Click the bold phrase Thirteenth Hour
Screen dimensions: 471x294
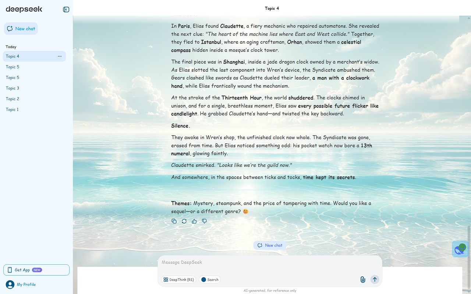pos(241,98)
